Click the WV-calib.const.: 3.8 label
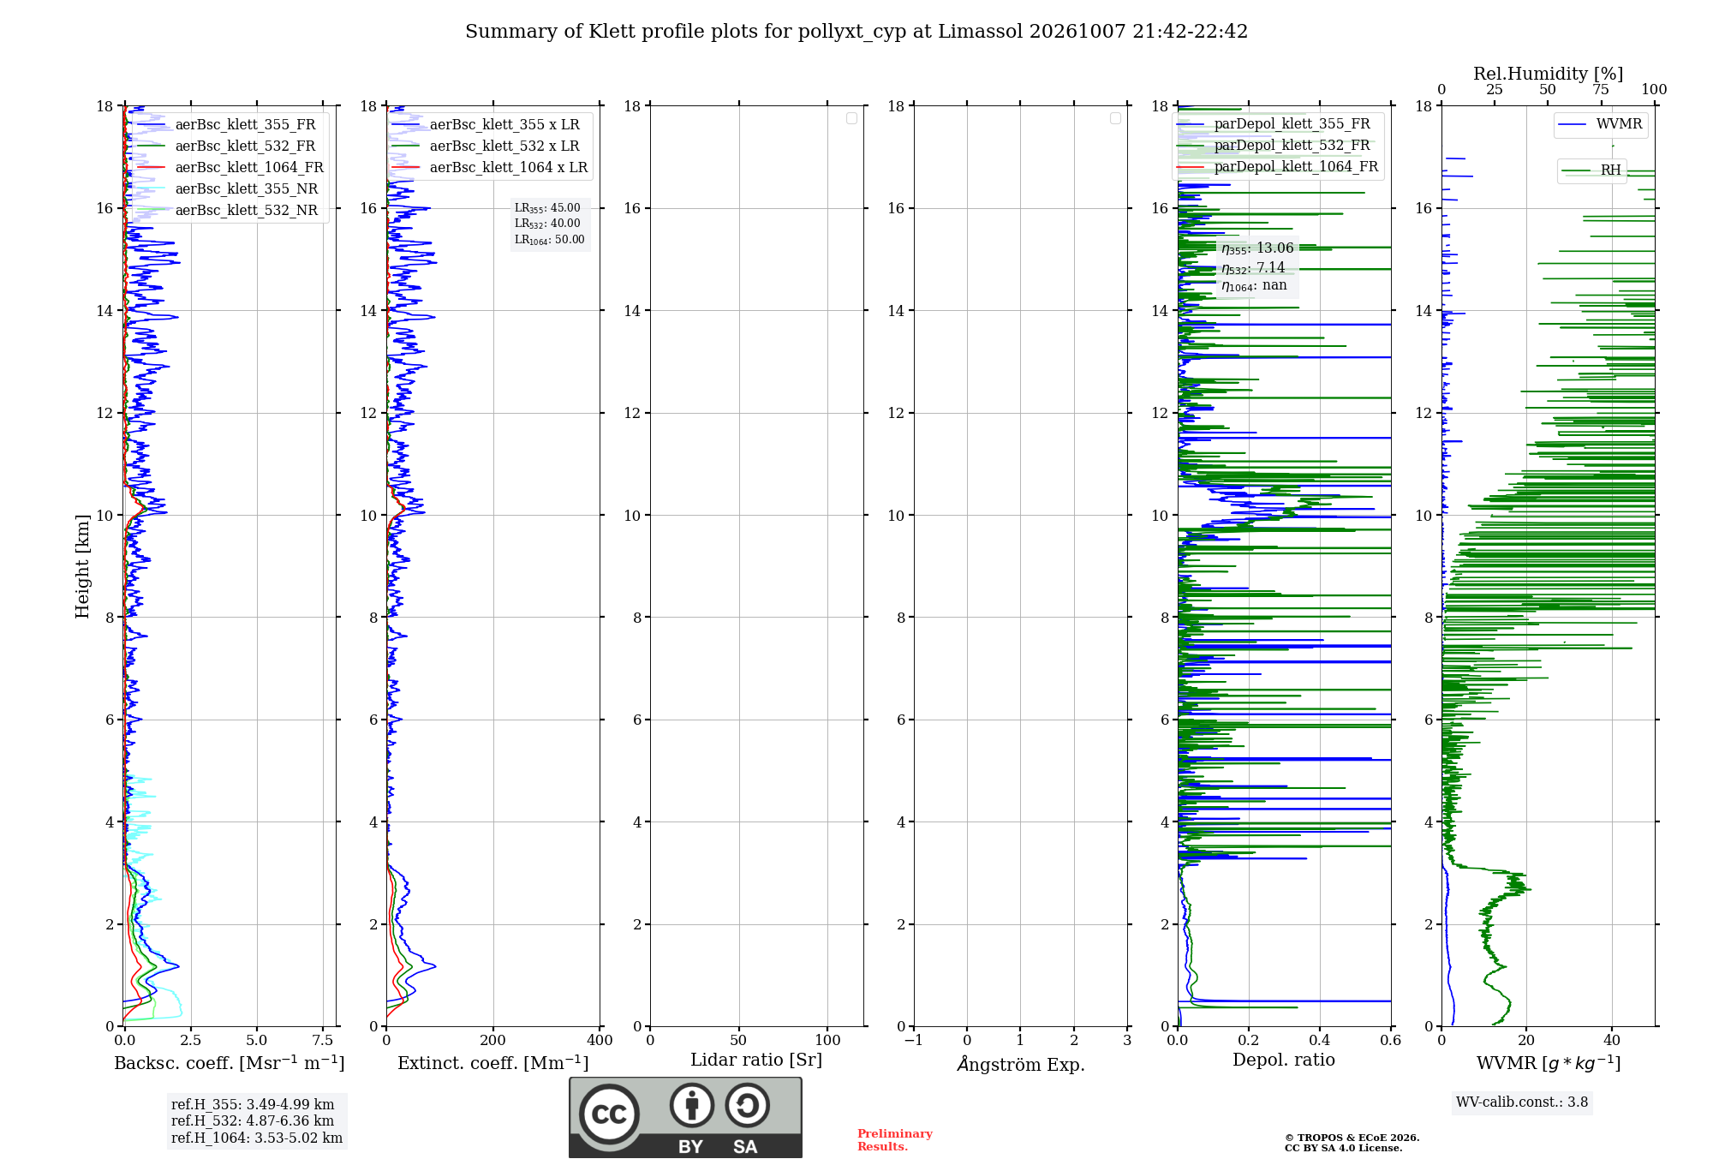 (1522, 1102)
